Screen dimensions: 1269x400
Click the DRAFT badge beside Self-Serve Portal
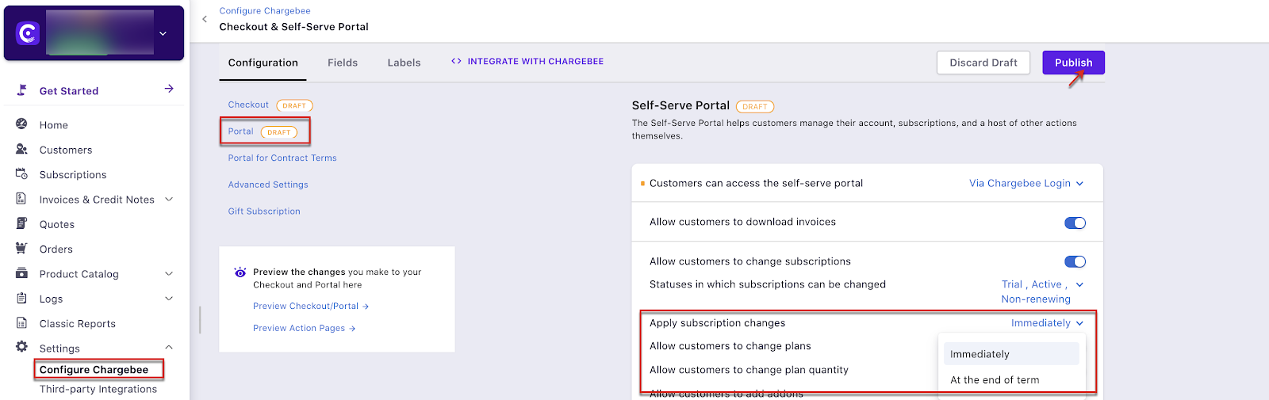click(755, 107)
